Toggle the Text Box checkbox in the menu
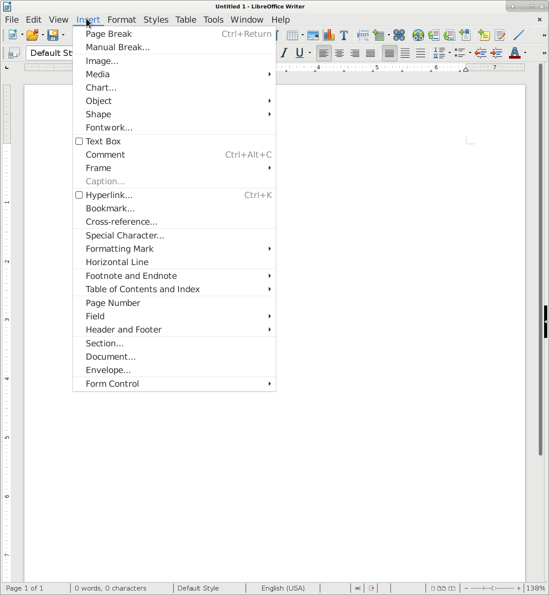 (x=79, y=141)
